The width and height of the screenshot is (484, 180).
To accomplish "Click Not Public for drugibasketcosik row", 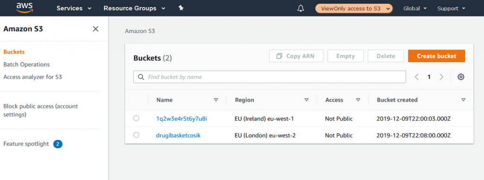I will 338,135.
